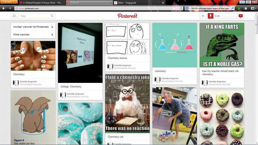Open the Firefox menu dropdown

click(9, 2)
